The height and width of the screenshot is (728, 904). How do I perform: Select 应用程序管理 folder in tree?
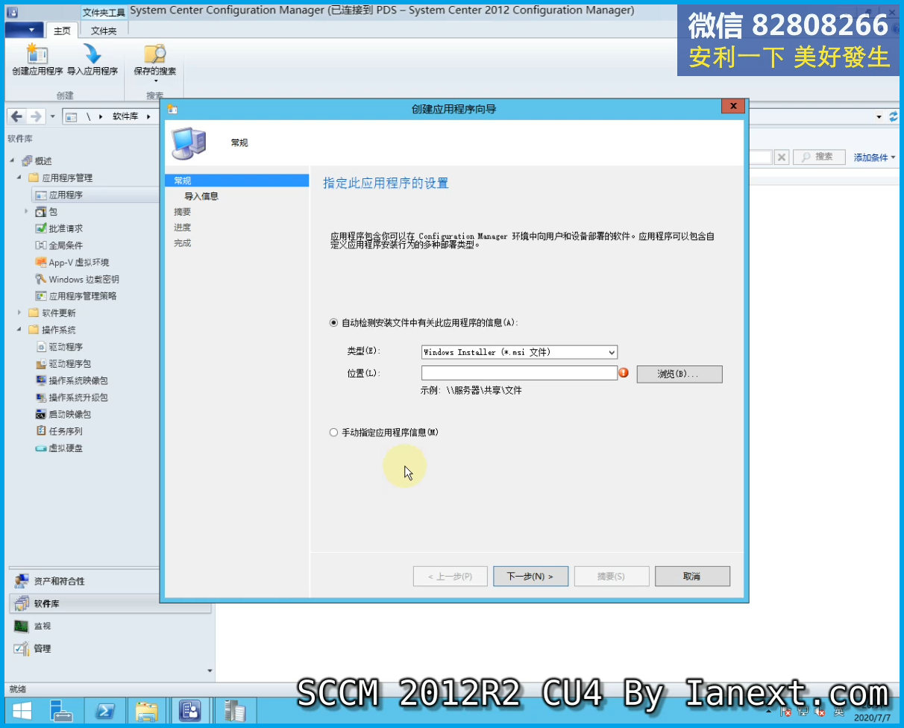pos(67,178)
